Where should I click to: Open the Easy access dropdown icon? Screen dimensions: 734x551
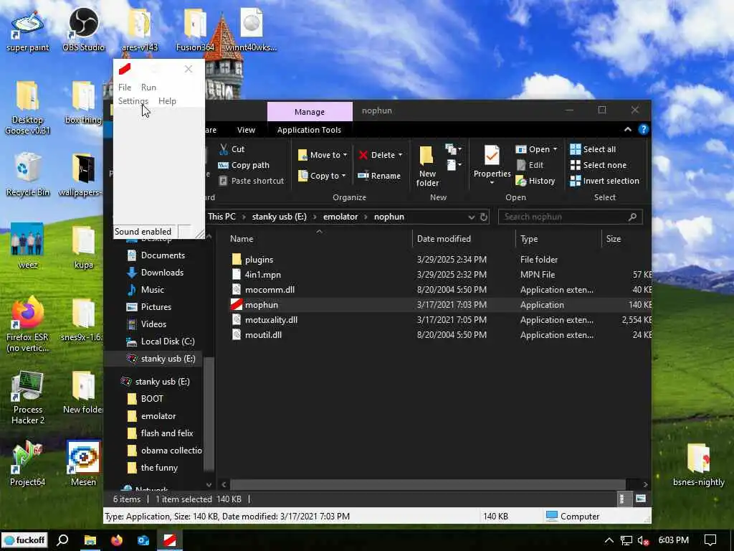(453, 165)
